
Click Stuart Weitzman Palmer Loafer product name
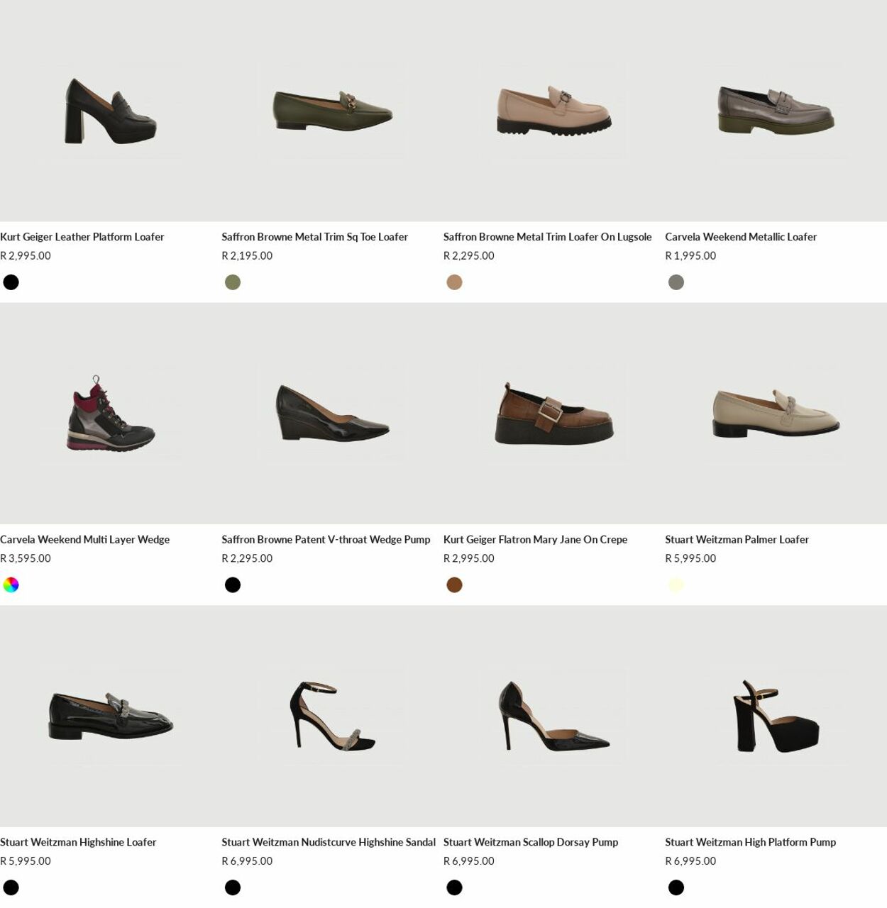pyautogui.click(x=737, y=540)
